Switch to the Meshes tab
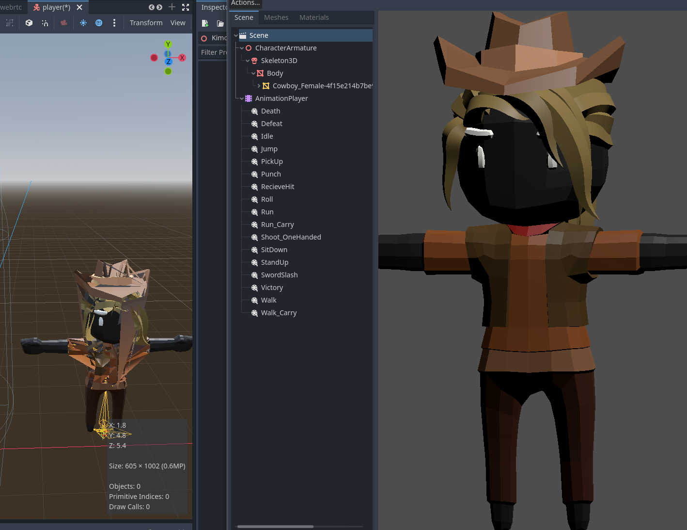 pyautogui.click(x=276, y=17)
